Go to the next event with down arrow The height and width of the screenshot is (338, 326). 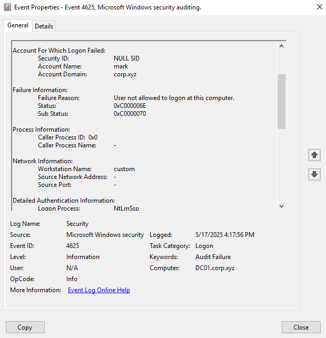click(314, 175)
